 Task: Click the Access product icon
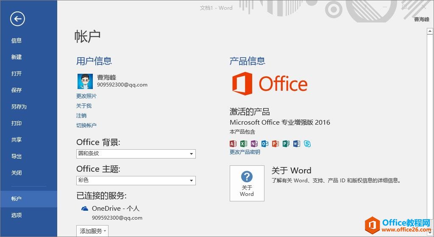click(233, 143)
